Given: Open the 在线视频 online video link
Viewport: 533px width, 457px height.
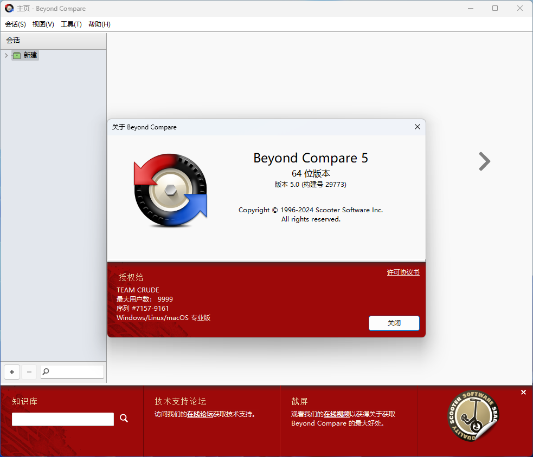Looking at the screenshot, I should pyautogui.click(x=337, y=414).
